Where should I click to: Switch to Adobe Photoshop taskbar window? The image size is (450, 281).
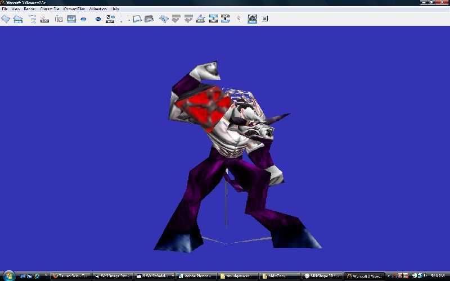(196, 276)
